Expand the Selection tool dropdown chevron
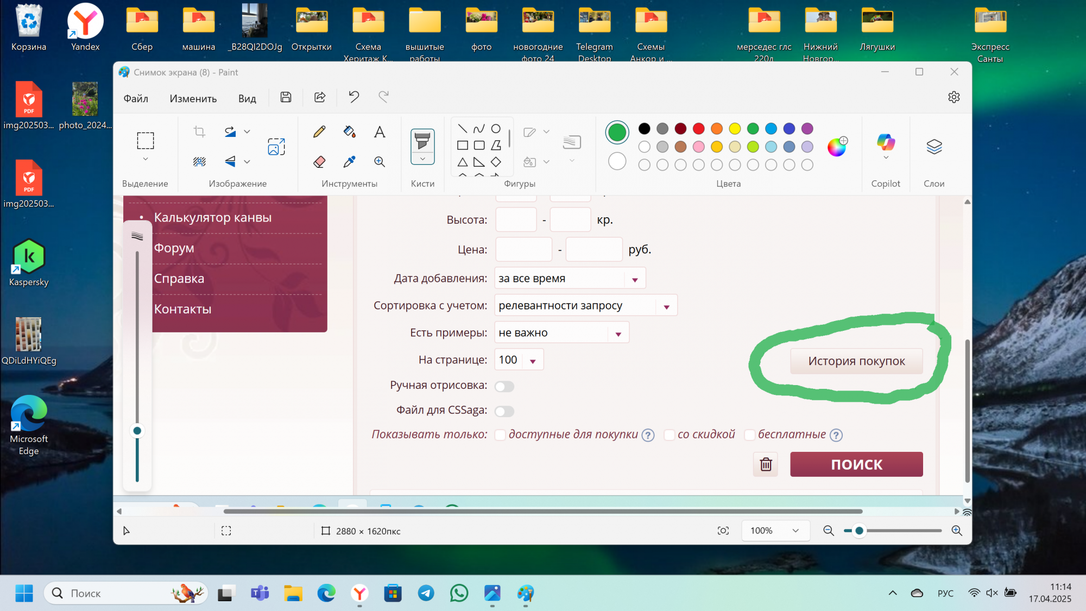This screenshot has height=611, width=1086. [x=145, y=159]
